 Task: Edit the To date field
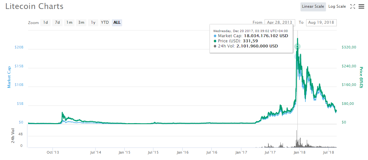pos(322,22)
